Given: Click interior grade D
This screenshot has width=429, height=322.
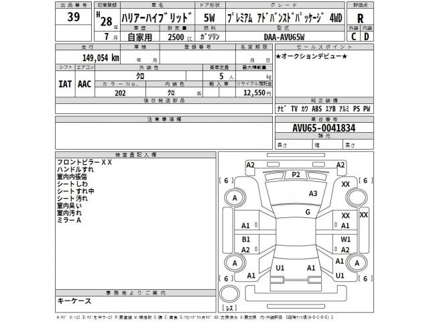Looking at the screenshot, I should coord(367,36).
